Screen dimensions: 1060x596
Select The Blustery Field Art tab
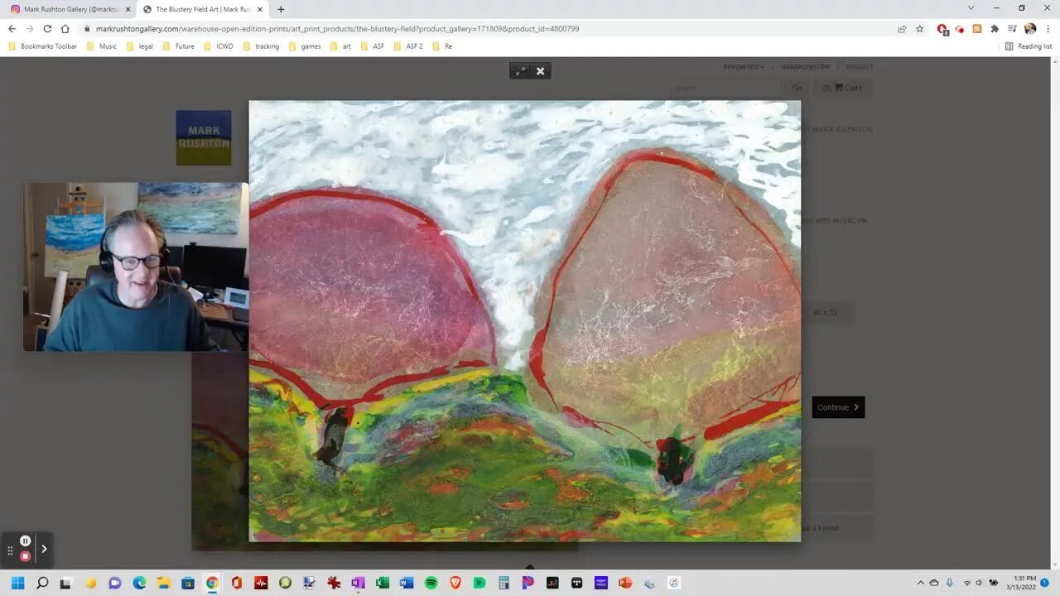[x=203, y=9]
